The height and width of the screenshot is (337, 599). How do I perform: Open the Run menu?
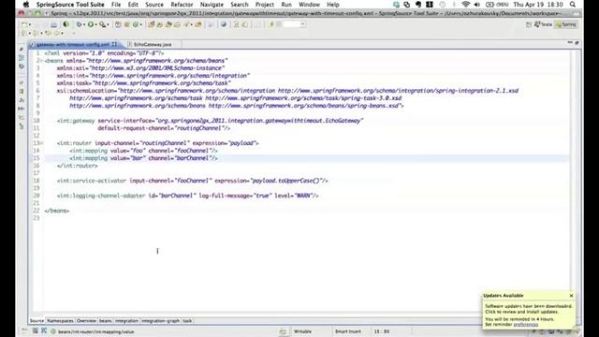286,5
